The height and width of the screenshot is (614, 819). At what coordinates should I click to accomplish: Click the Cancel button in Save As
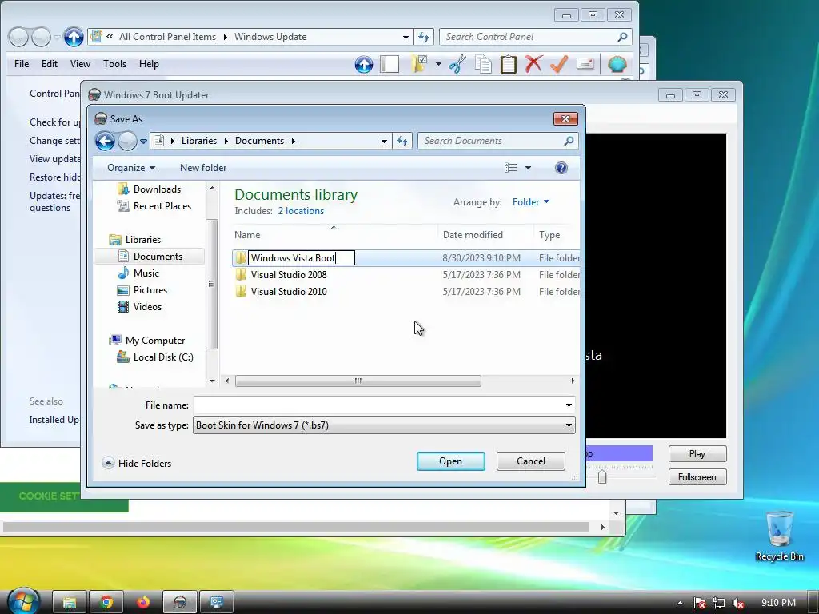pyautogui.click(x=531, y=461)
